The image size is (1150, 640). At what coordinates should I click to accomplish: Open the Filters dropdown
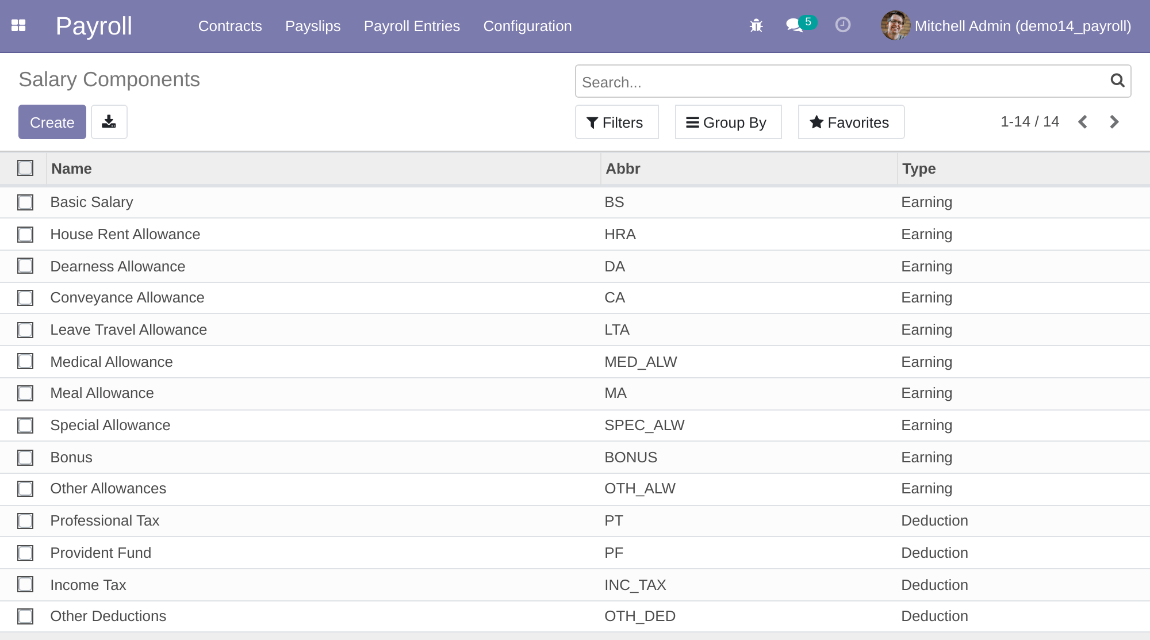pos(616,122)
